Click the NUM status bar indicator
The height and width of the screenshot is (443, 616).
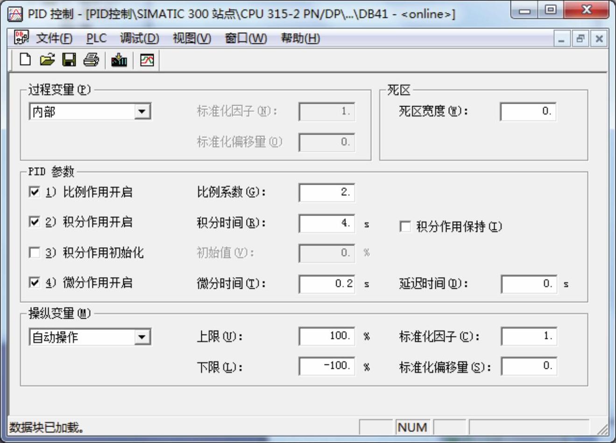coord(412,427)
